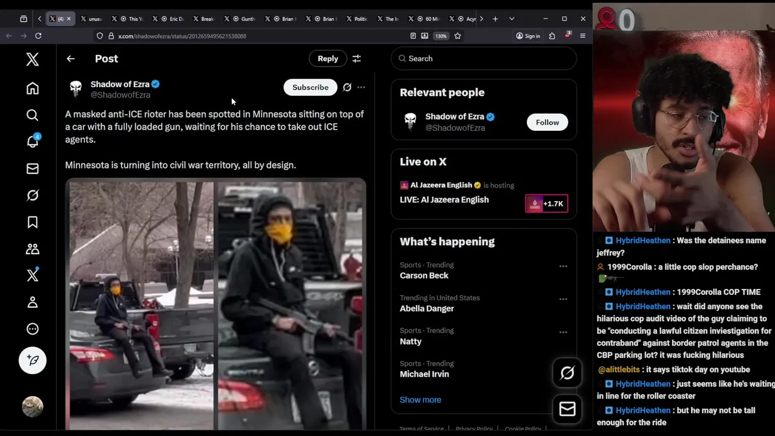The height and width of the screenshot is (436, 775).
Task: Click the Reply button
Action: pos(328,59)
